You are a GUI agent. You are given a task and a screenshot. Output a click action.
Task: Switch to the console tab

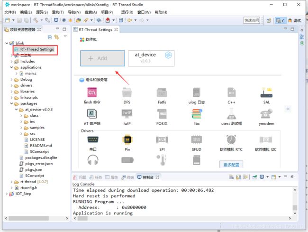coord(148,177)
